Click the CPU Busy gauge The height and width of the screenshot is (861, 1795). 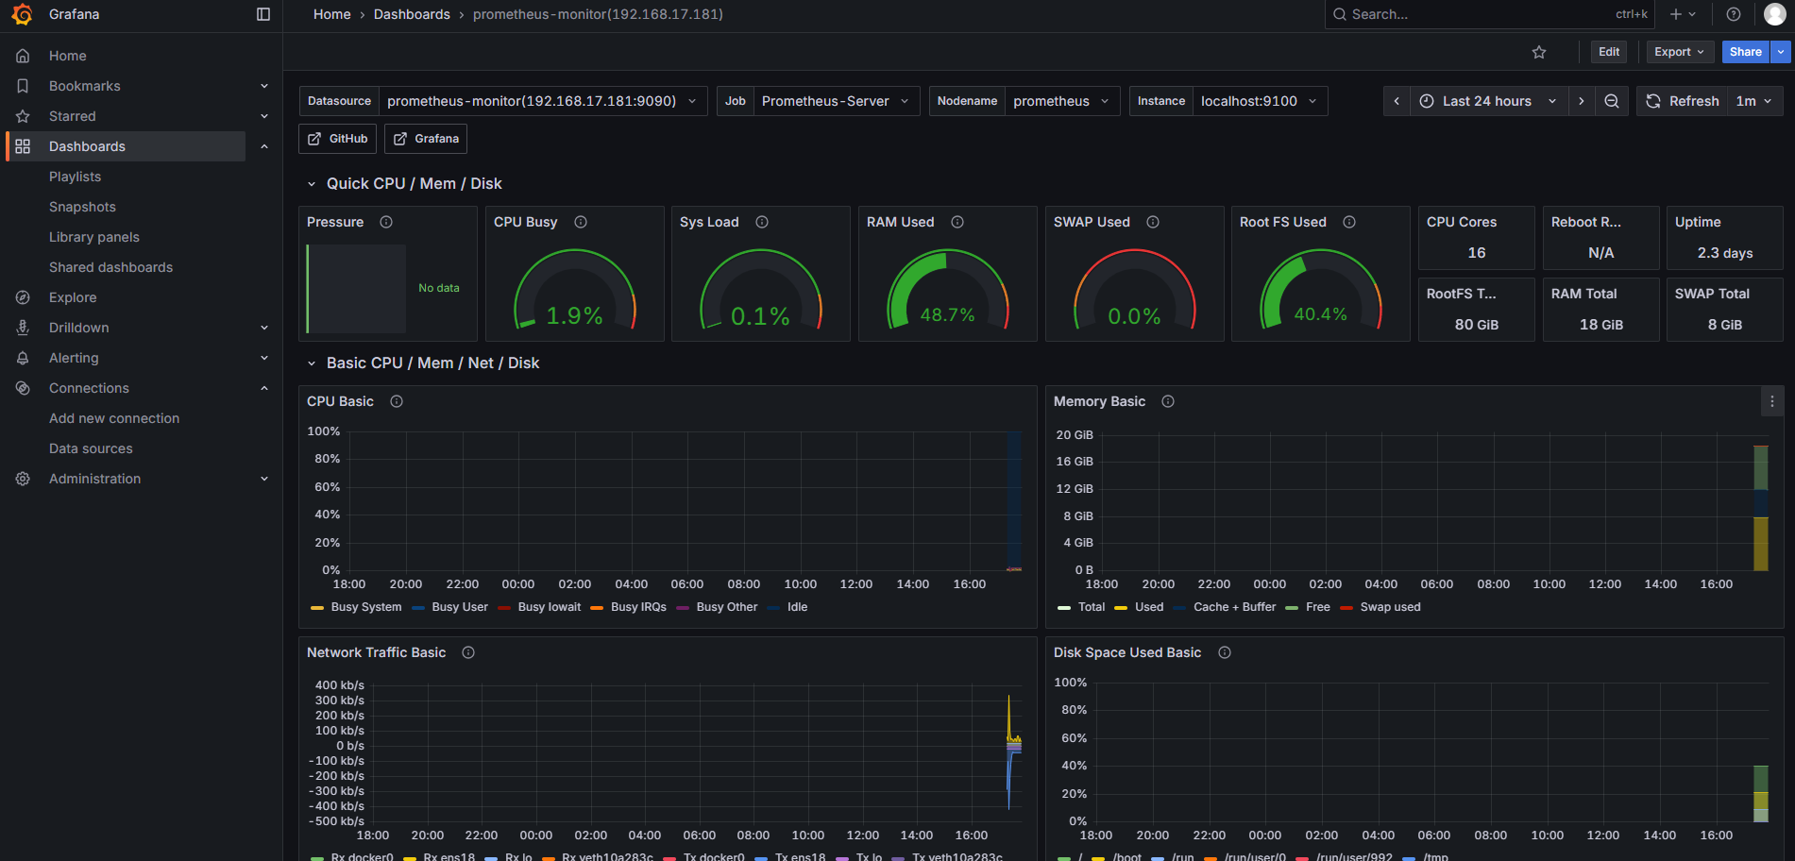pyautogui.click(x=574, y=291)
